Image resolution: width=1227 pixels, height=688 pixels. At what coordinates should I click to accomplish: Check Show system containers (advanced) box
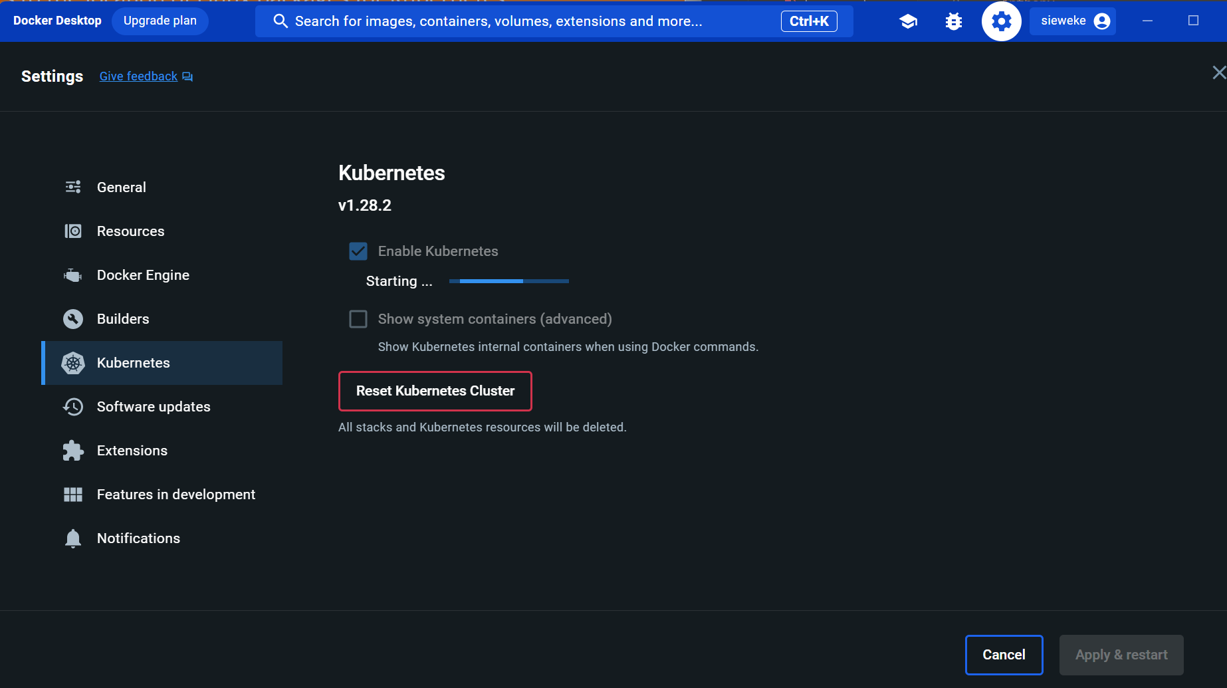pyautogui.click(x=358, y=319)
